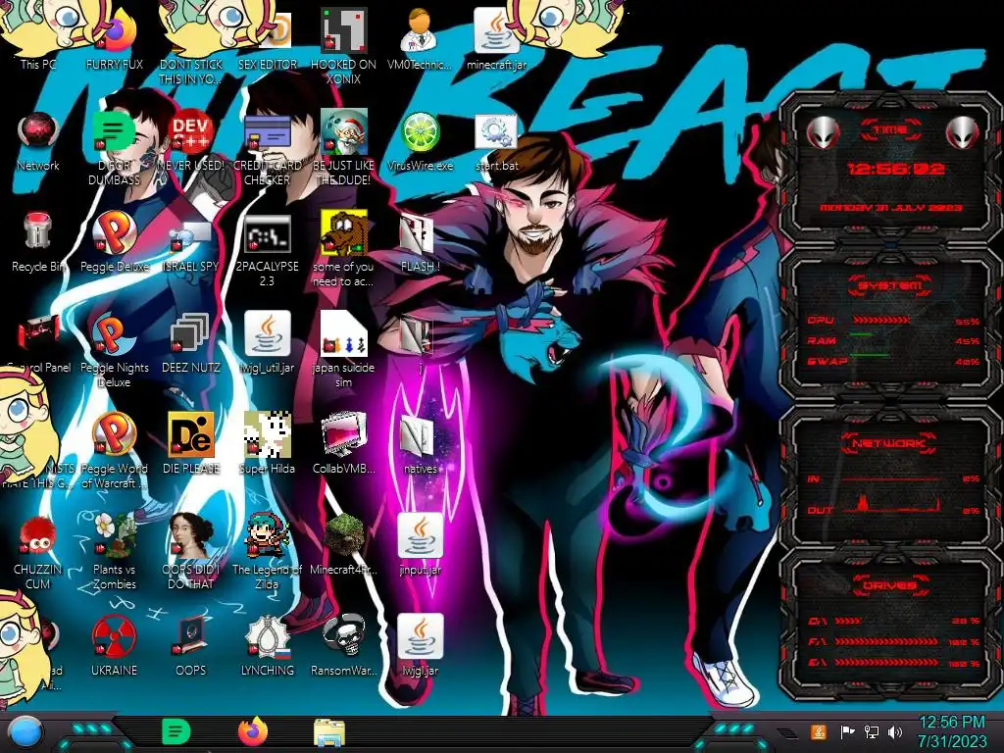The width and height of the screenshot is (1004, 753).
Task: Click the Java tray icon
Action: coord(819,731)
